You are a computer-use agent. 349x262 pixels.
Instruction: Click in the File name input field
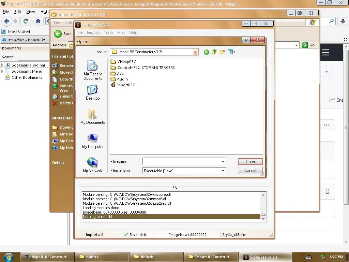pyautogui.click(x=182, y=161)
